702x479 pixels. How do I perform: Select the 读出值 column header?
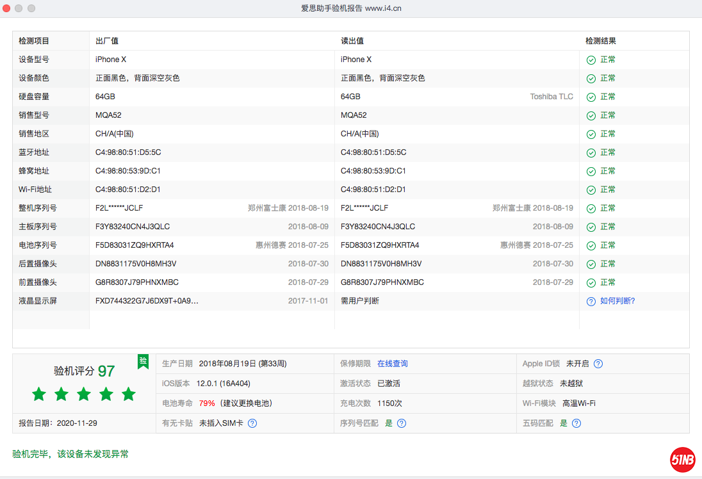click(x=352, y=41)
